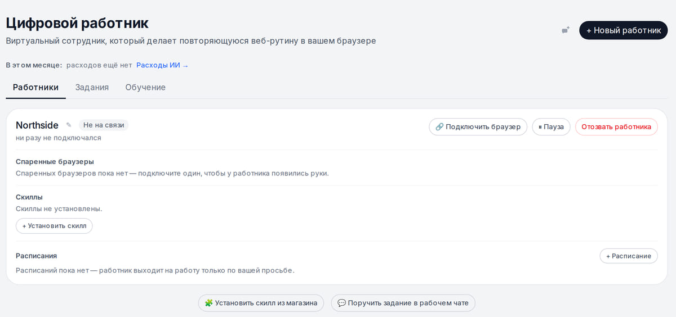The width and height of the screenshot is (676, 317).
Task: Click the text расходов ещё нет
Action: pyautogui.click(x=99, y=65)
